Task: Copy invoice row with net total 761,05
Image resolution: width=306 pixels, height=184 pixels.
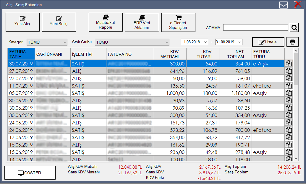Action: point(289,71)
